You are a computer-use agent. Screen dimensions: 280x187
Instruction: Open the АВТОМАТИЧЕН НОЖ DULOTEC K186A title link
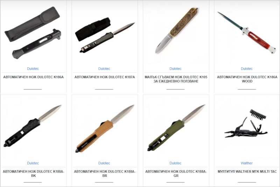point(33,77)
